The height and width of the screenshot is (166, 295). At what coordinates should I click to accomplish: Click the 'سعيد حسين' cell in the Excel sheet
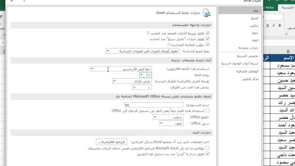click(x=283, y=80)
